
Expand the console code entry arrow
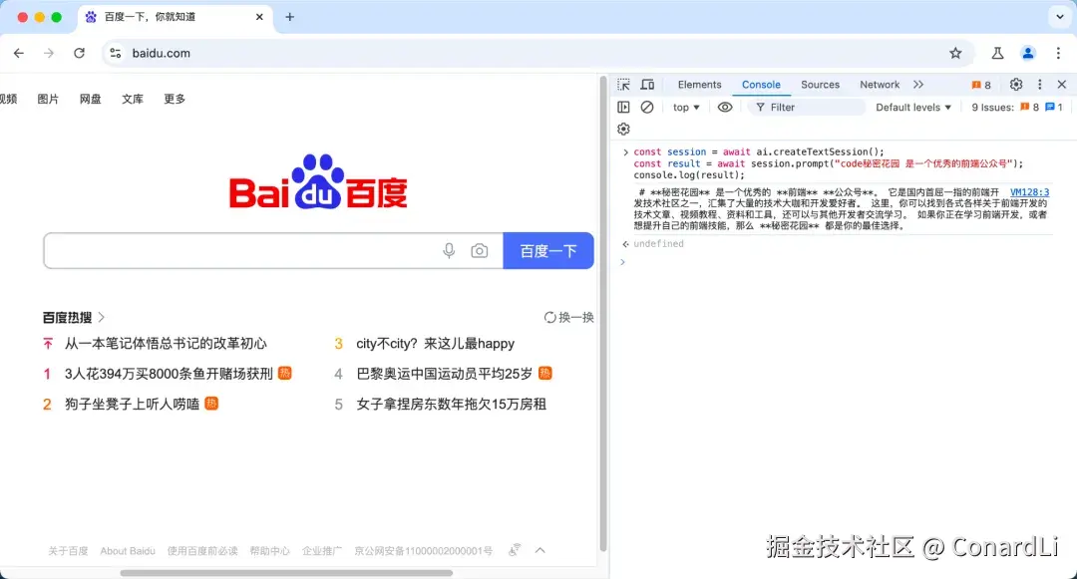coord(625,152)
